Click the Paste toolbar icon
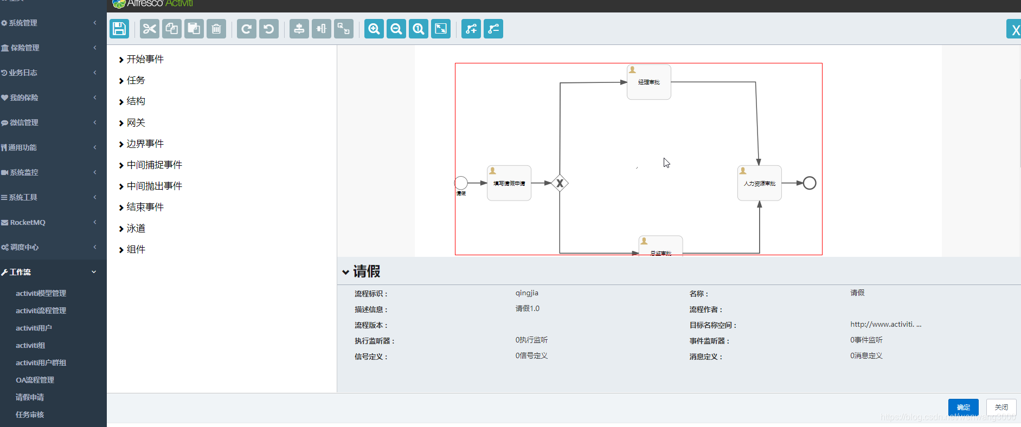Viewport: 1021px width, 427px height. click(194, 29)
